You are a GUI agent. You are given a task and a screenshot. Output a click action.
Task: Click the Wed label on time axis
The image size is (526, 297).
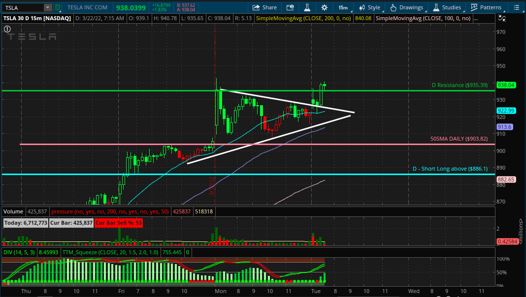click(x=414, y=291)
